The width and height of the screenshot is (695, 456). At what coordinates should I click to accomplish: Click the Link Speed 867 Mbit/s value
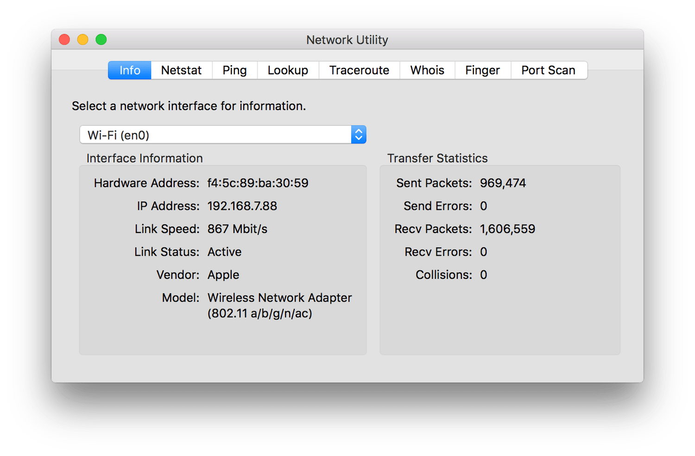pos(237,229)
